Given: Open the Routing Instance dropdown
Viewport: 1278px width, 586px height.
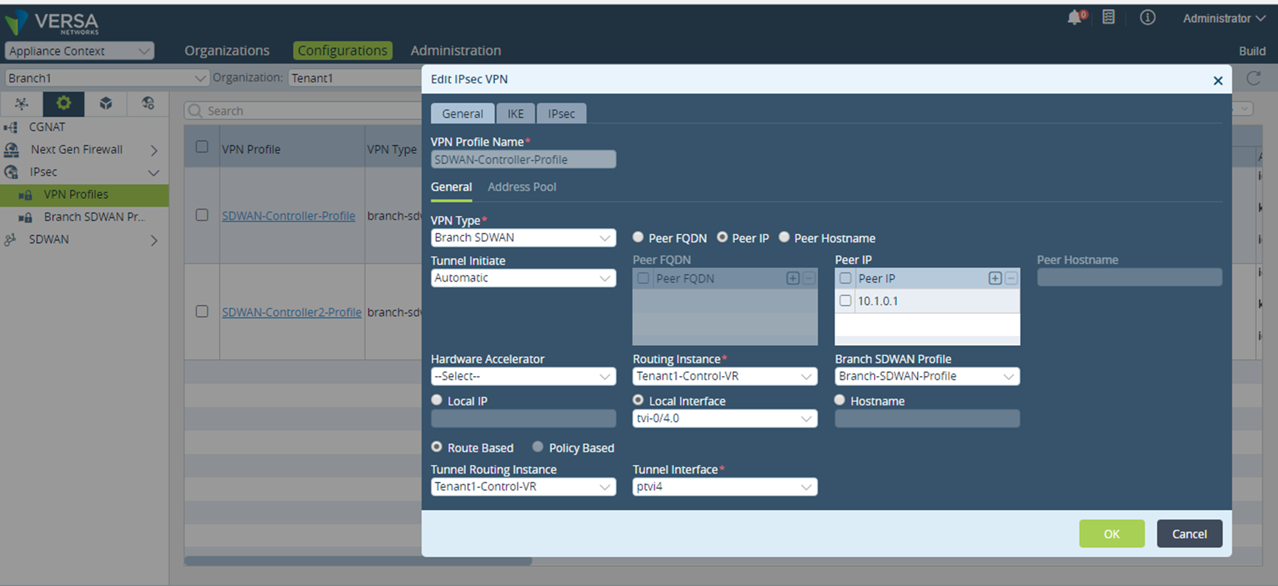Looking at the screenshot, I should tap(725, 376).
